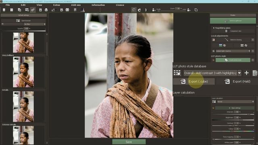This screenshot has width=258, height=145.
Task: Click the green Create photo style button
Action: tap(233, 60)
